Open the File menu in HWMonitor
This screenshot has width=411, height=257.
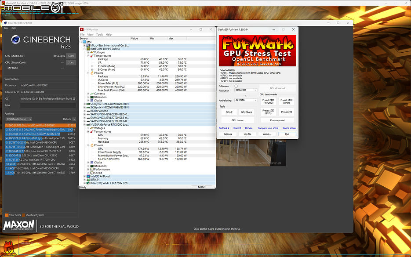coord(82,35)
